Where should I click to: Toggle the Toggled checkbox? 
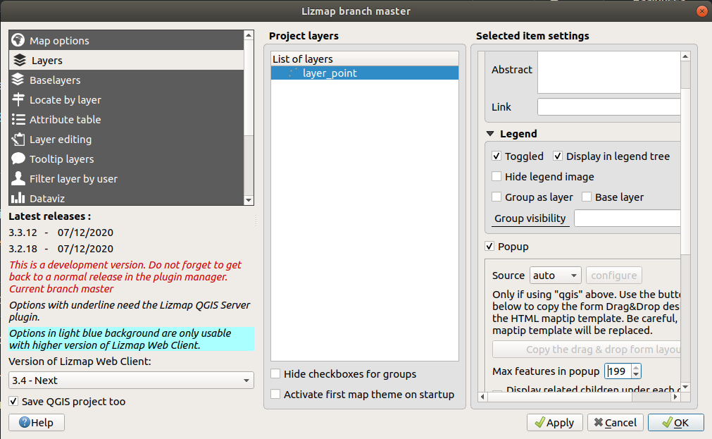496,156
